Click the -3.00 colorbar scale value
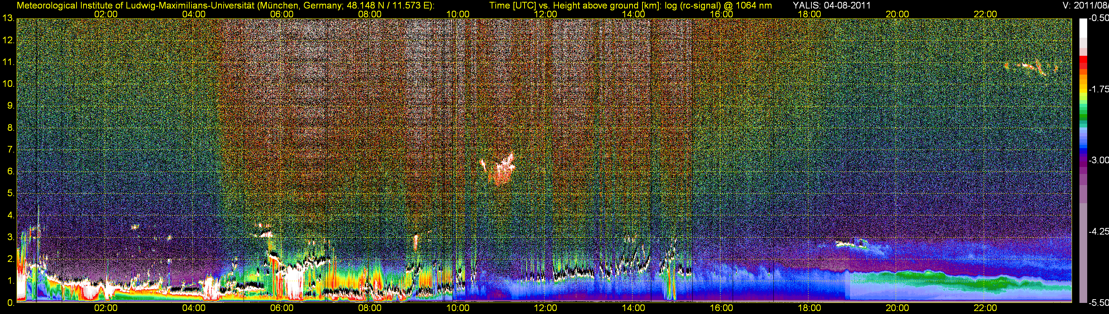 coord(1098,160)
